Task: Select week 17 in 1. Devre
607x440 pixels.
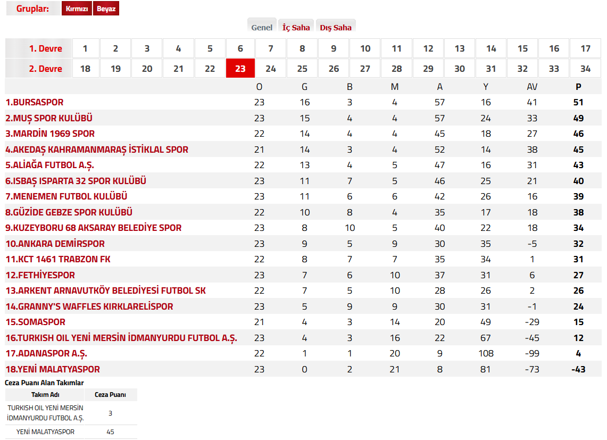Action: (x=585, y=48)
